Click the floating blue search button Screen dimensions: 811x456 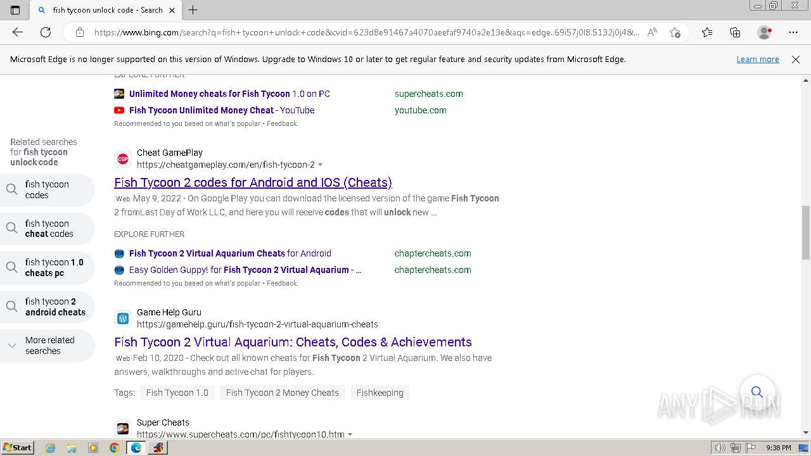(x=757, y=392)
